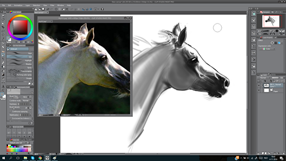Select the Airbrush tool in the toolbox

point(3,55)
